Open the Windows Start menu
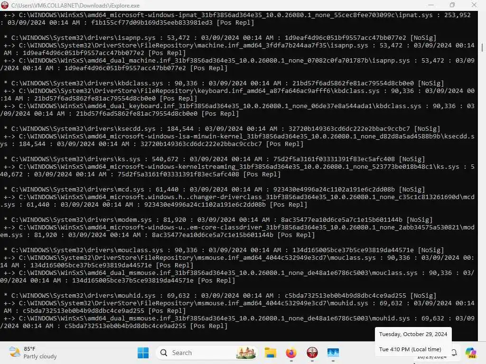Image resolution: width=486 pixels, height=364 pixels. pos(143,353)
